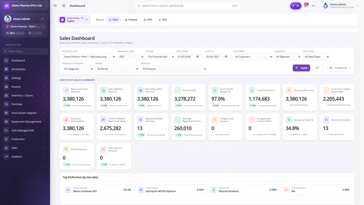Image resolution: width=364 pixels, height=205 pixels.
Task: Open the Sales Type dropdown
Action: (316, 57)
